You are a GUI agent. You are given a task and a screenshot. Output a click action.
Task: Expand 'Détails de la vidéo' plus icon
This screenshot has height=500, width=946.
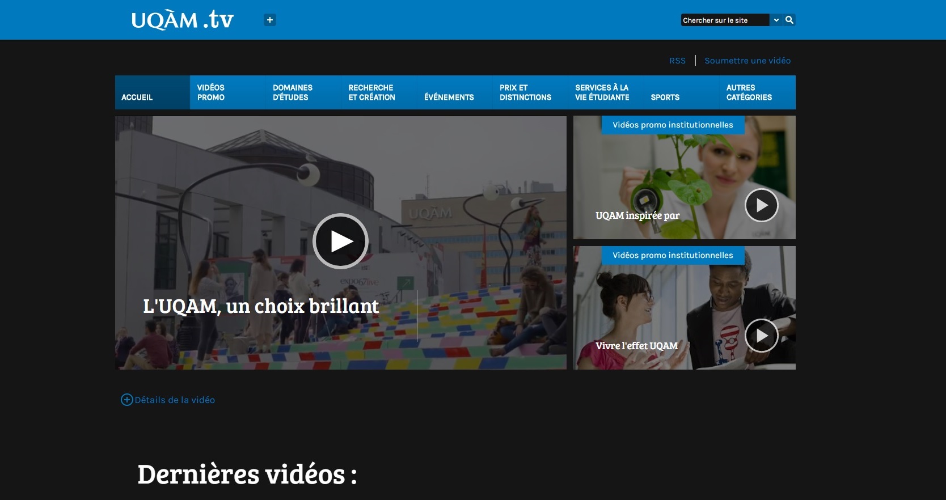pos(127,400)
